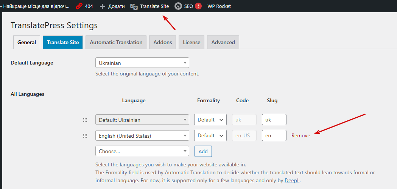Open the Default Language dropdown
397x189 pixels.
coord(142,63)
